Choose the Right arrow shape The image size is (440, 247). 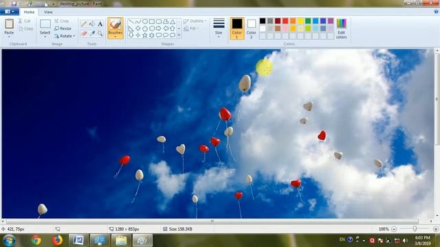(159, 28)
